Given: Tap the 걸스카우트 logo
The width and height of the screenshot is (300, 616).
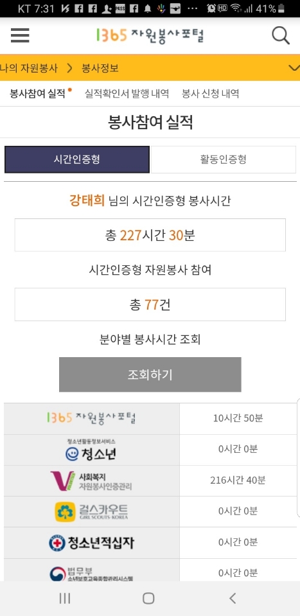Looking at the screenshot, I should 91,511.
